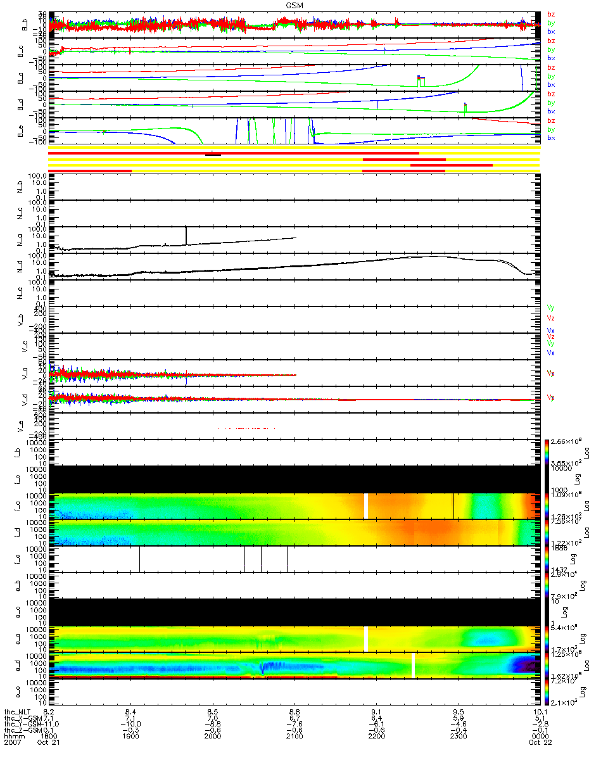
Task: Click the Vy legend beside the V_b panel
Action: click(x=551, y=308)
